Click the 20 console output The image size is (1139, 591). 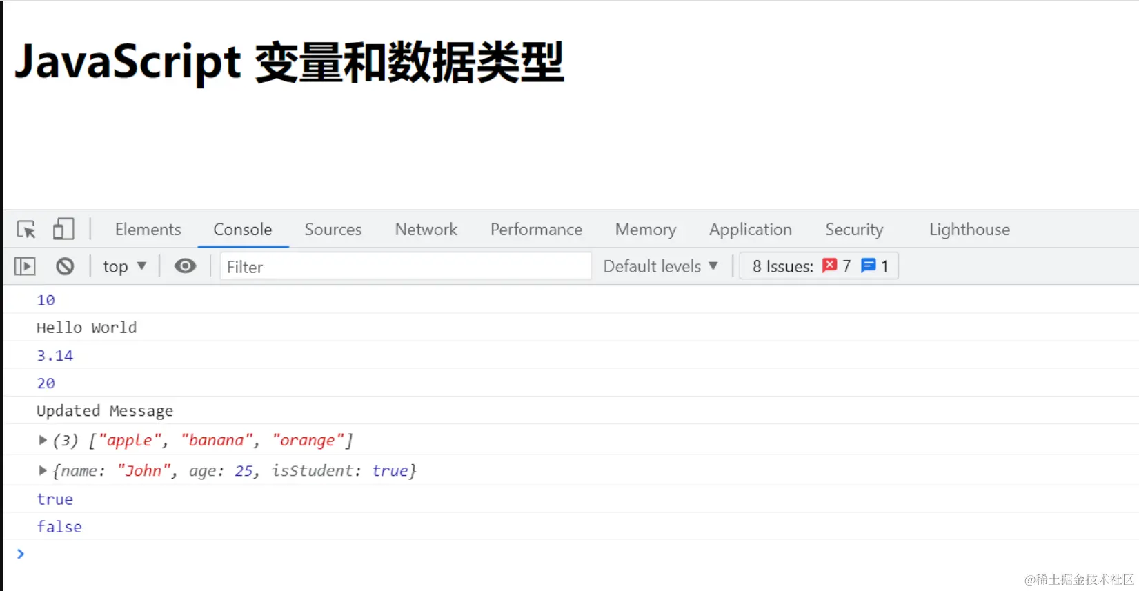coord(46,383)
